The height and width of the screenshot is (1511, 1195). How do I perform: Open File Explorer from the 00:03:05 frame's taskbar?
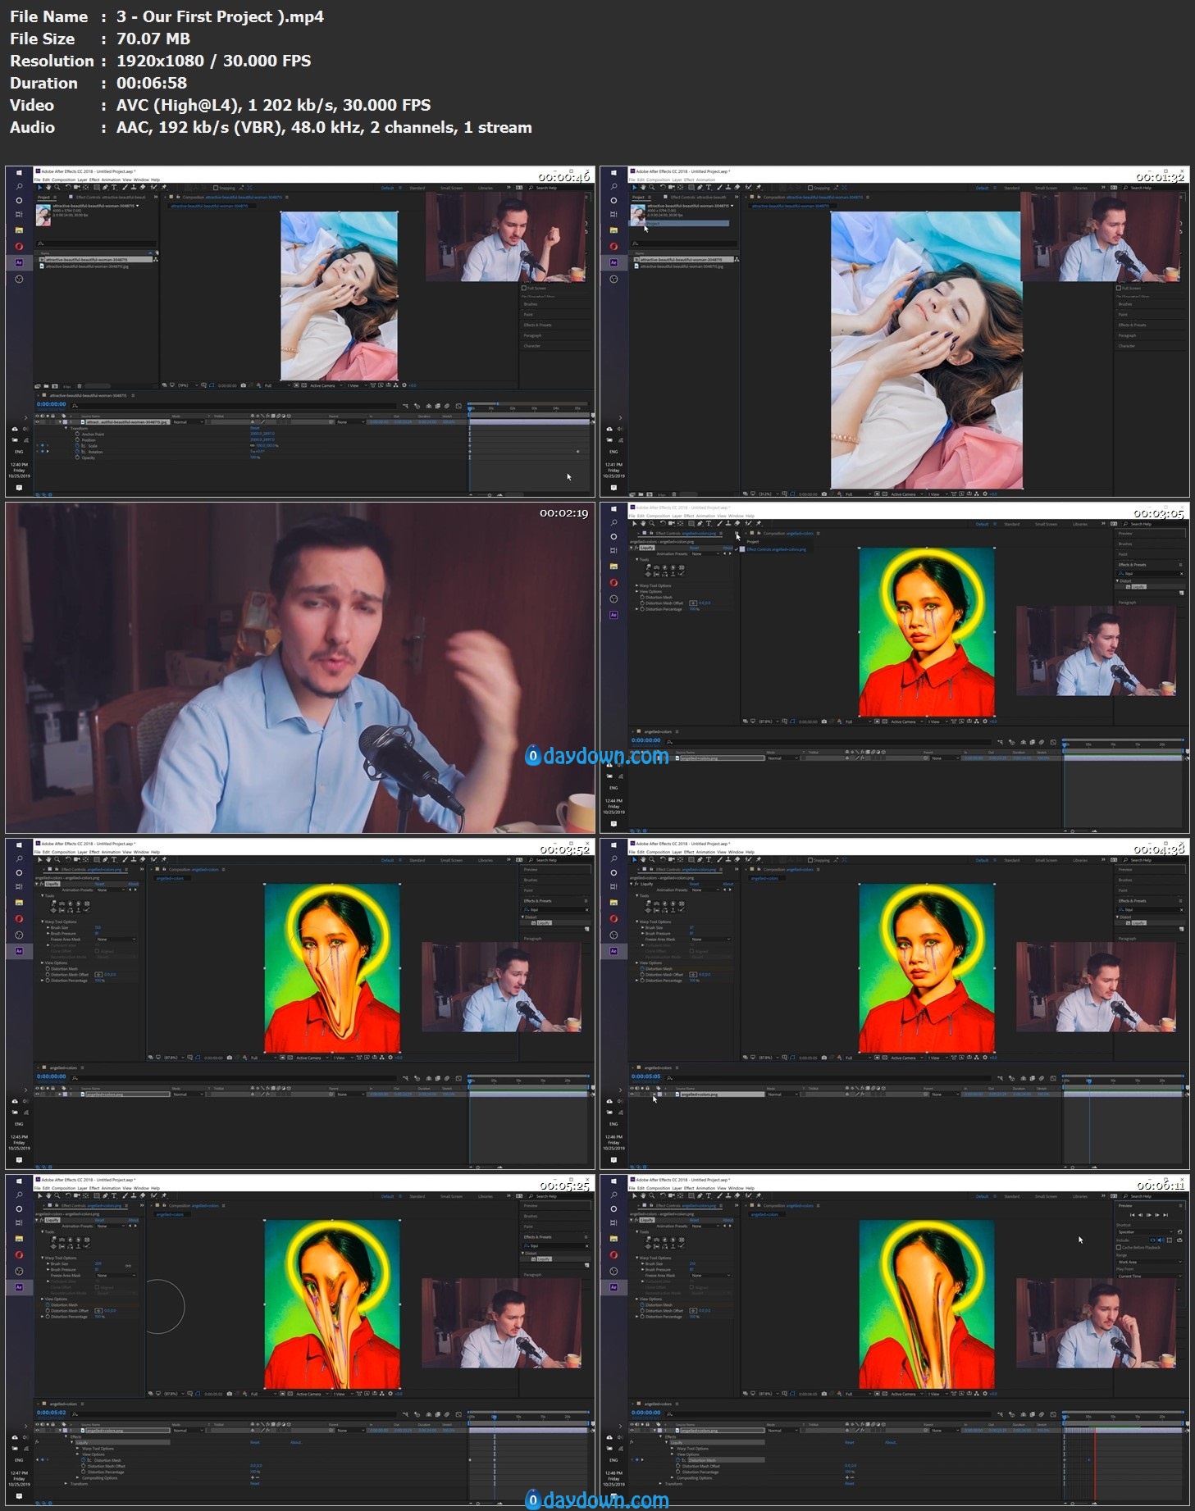pyautogui.click(x=613, y=566)
